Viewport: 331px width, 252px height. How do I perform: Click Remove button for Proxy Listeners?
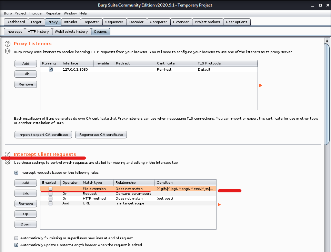coord(26,84)
